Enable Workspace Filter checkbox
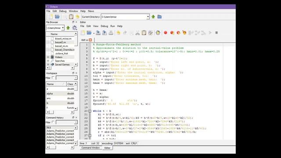 point(53,78)
